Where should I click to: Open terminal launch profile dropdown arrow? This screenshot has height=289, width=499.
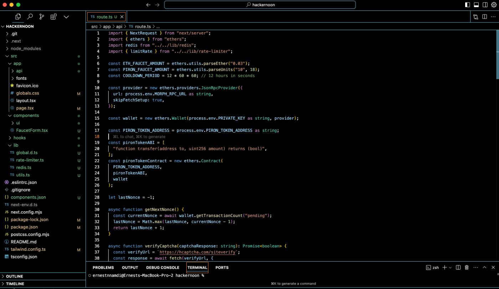point(450,268)
